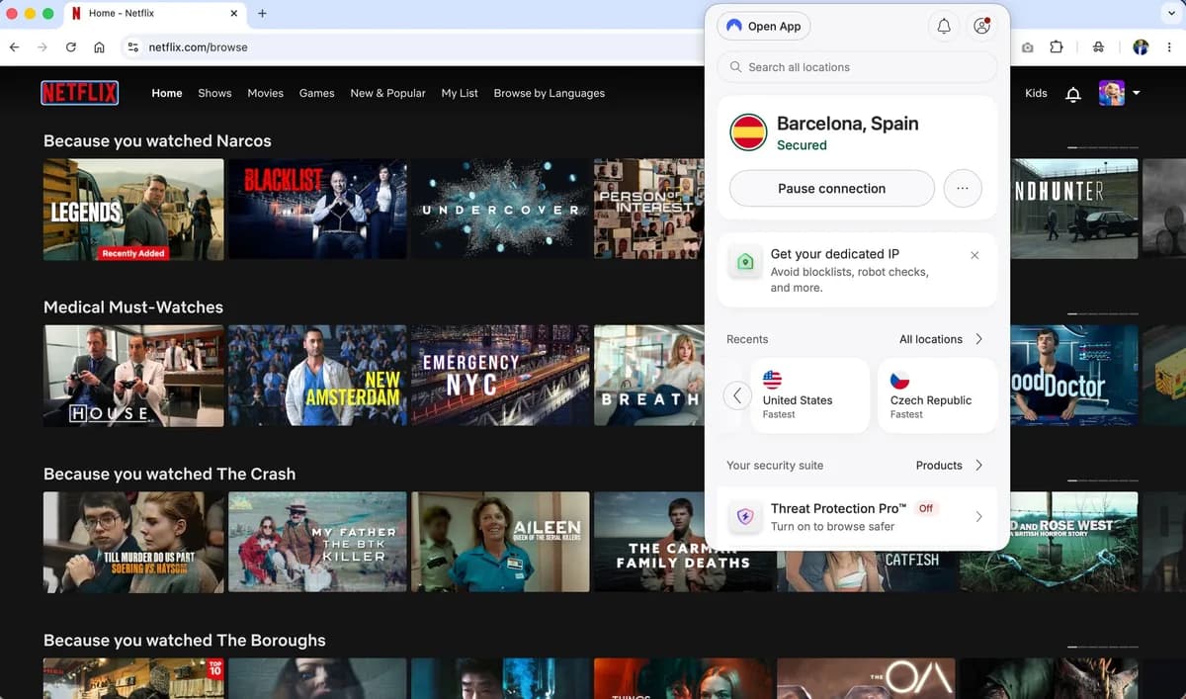Click the Products link

[939, 465]
